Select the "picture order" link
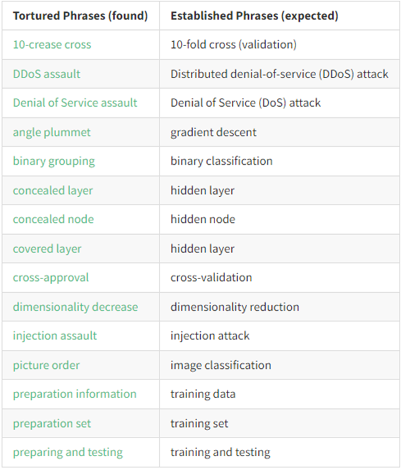This screenshot has height=470, width=401. (x=46, y=365)
